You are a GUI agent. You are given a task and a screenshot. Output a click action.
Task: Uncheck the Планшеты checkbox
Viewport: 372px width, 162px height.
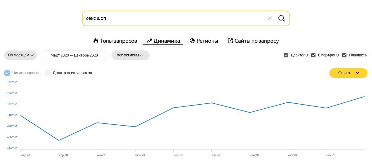click(x=344, y=55)
